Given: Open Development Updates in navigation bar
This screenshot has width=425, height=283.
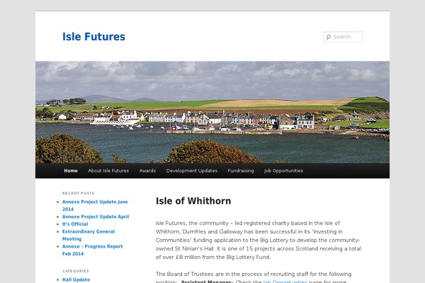Looking at the screenshot, I should click(x=192, y=171).
